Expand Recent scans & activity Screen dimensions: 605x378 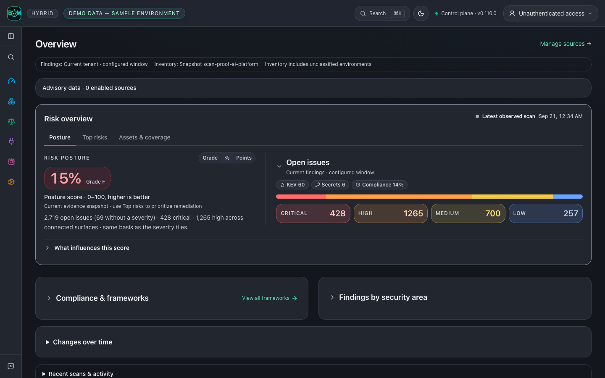[78, 374]
